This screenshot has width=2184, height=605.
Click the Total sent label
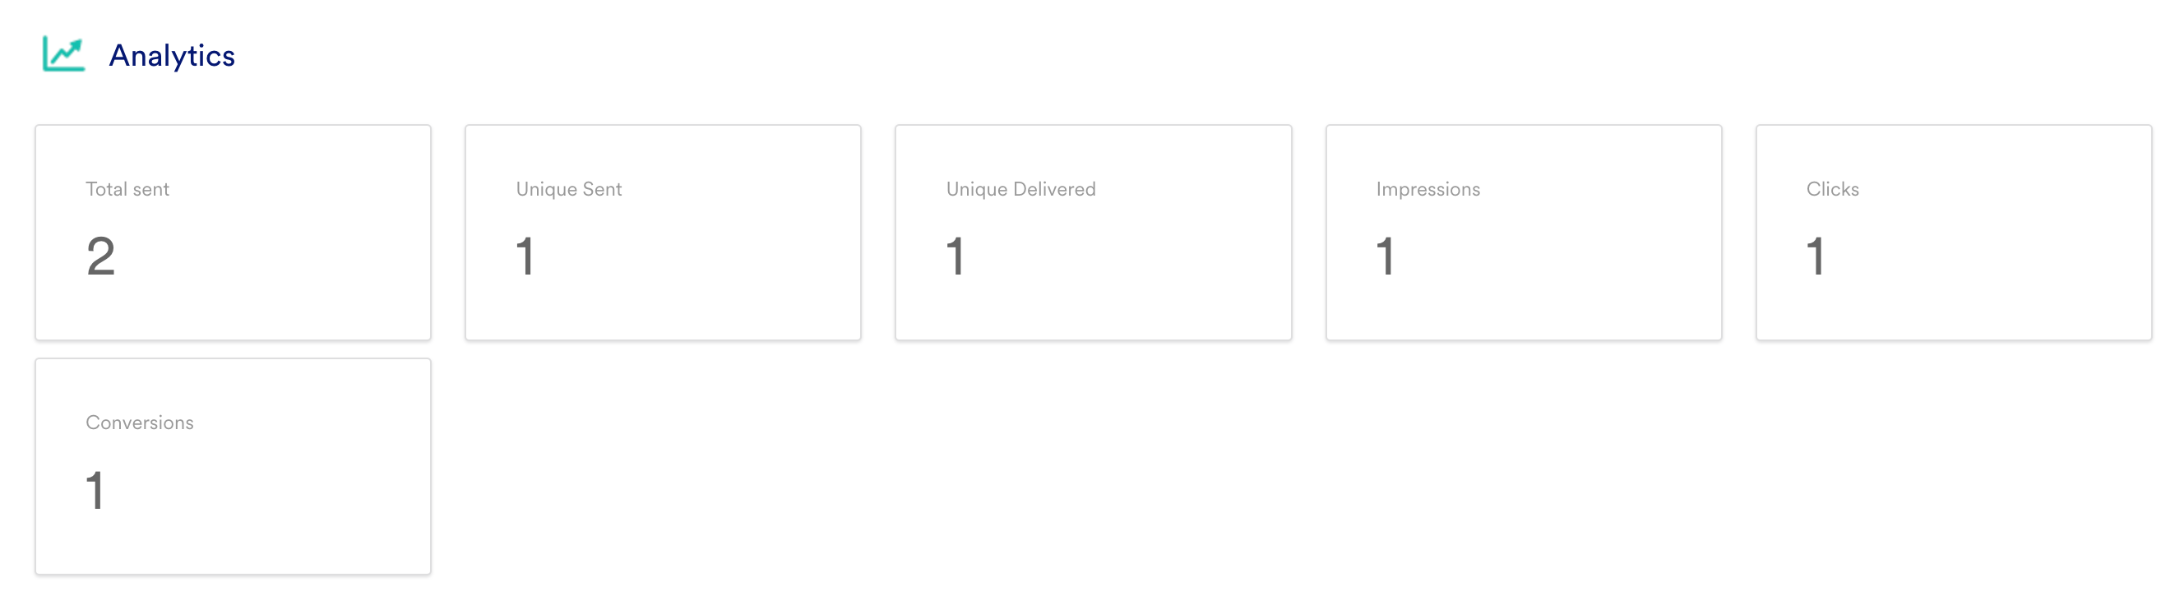pyautogui.click(x=127, y=189)
